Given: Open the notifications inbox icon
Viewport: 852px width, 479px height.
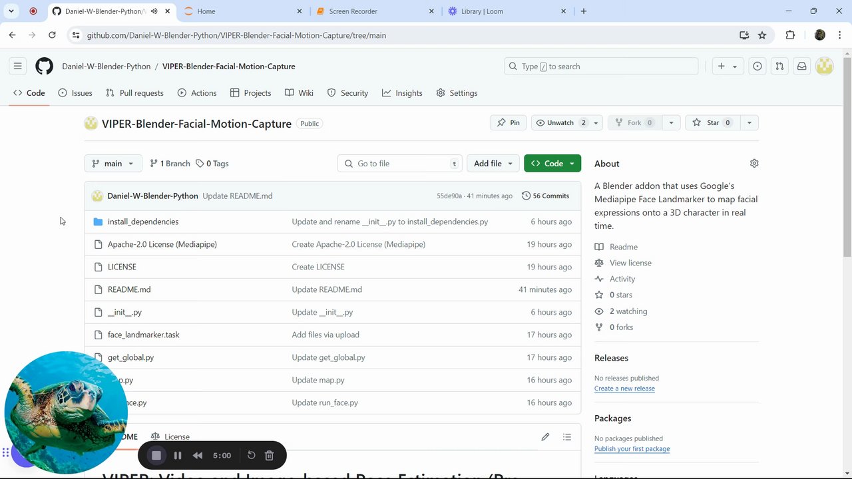Looking at the screenshot, I should [802, 66].
